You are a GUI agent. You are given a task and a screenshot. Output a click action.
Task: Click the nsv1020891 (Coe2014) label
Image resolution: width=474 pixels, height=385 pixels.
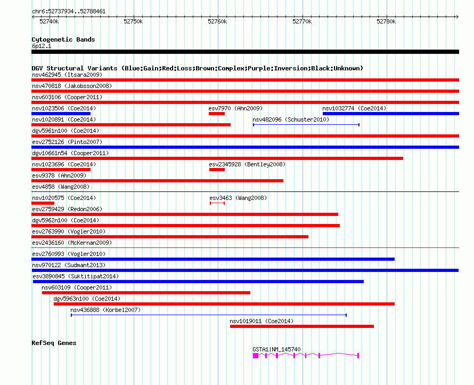pyautogui.click(x=64, y=119)
